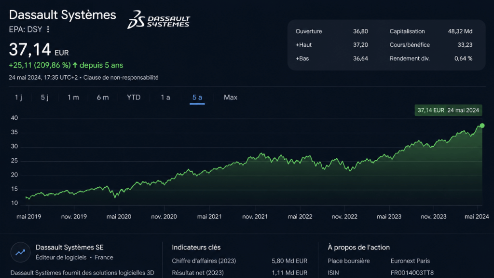Click the Dassault Systèmes logo
The width and height of the screenshot is (494, 278).
point(158,19)
